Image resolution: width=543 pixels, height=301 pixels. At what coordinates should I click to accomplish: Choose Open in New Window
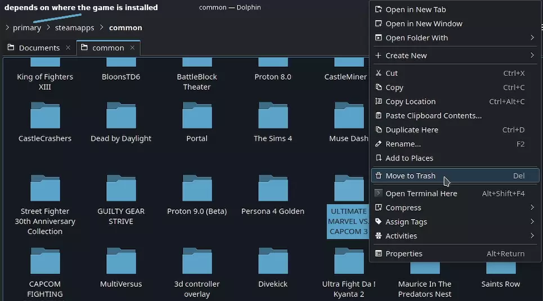455,24
